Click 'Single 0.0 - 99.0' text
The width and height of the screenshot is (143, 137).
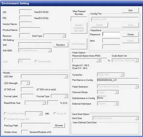point(81,65)
